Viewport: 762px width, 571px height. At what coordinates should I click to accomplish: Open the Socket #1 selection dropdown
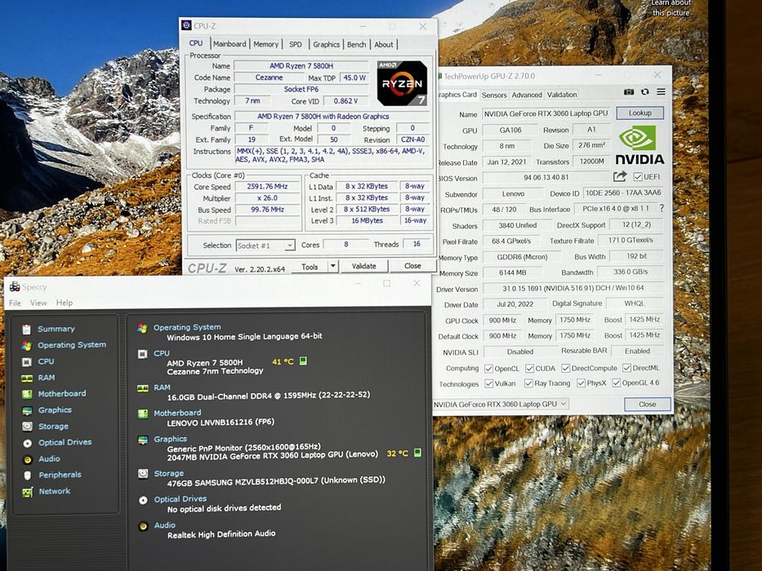pyautogui.click(x=265, y=246)
